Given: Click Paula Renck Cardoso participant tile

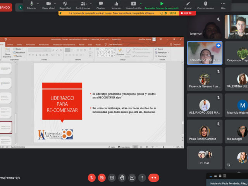Looking at the screenshot, I should [x=205, y=132].
